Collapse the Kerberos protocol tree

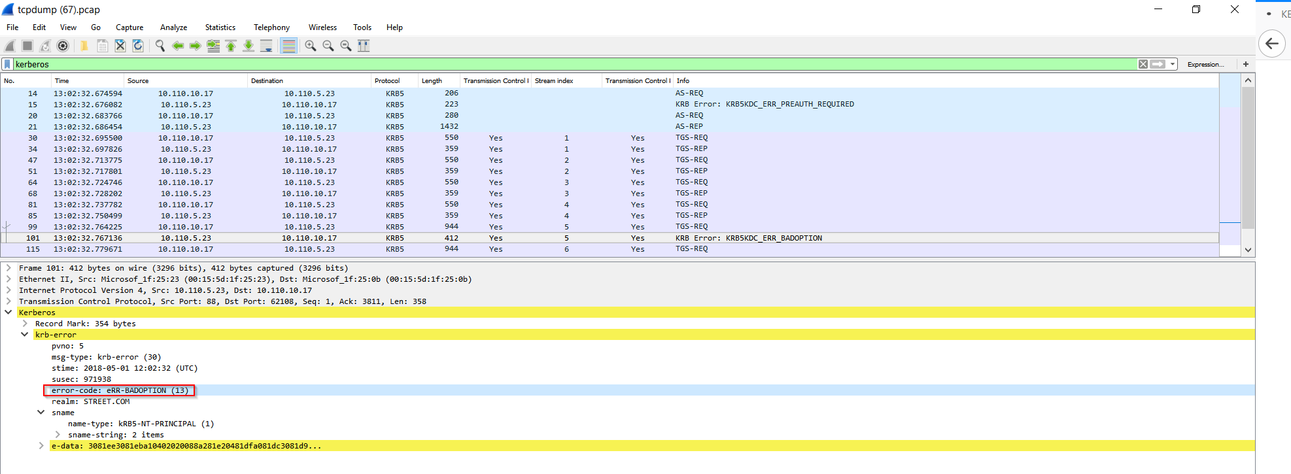pyautogui.click(x=9, y=313)
